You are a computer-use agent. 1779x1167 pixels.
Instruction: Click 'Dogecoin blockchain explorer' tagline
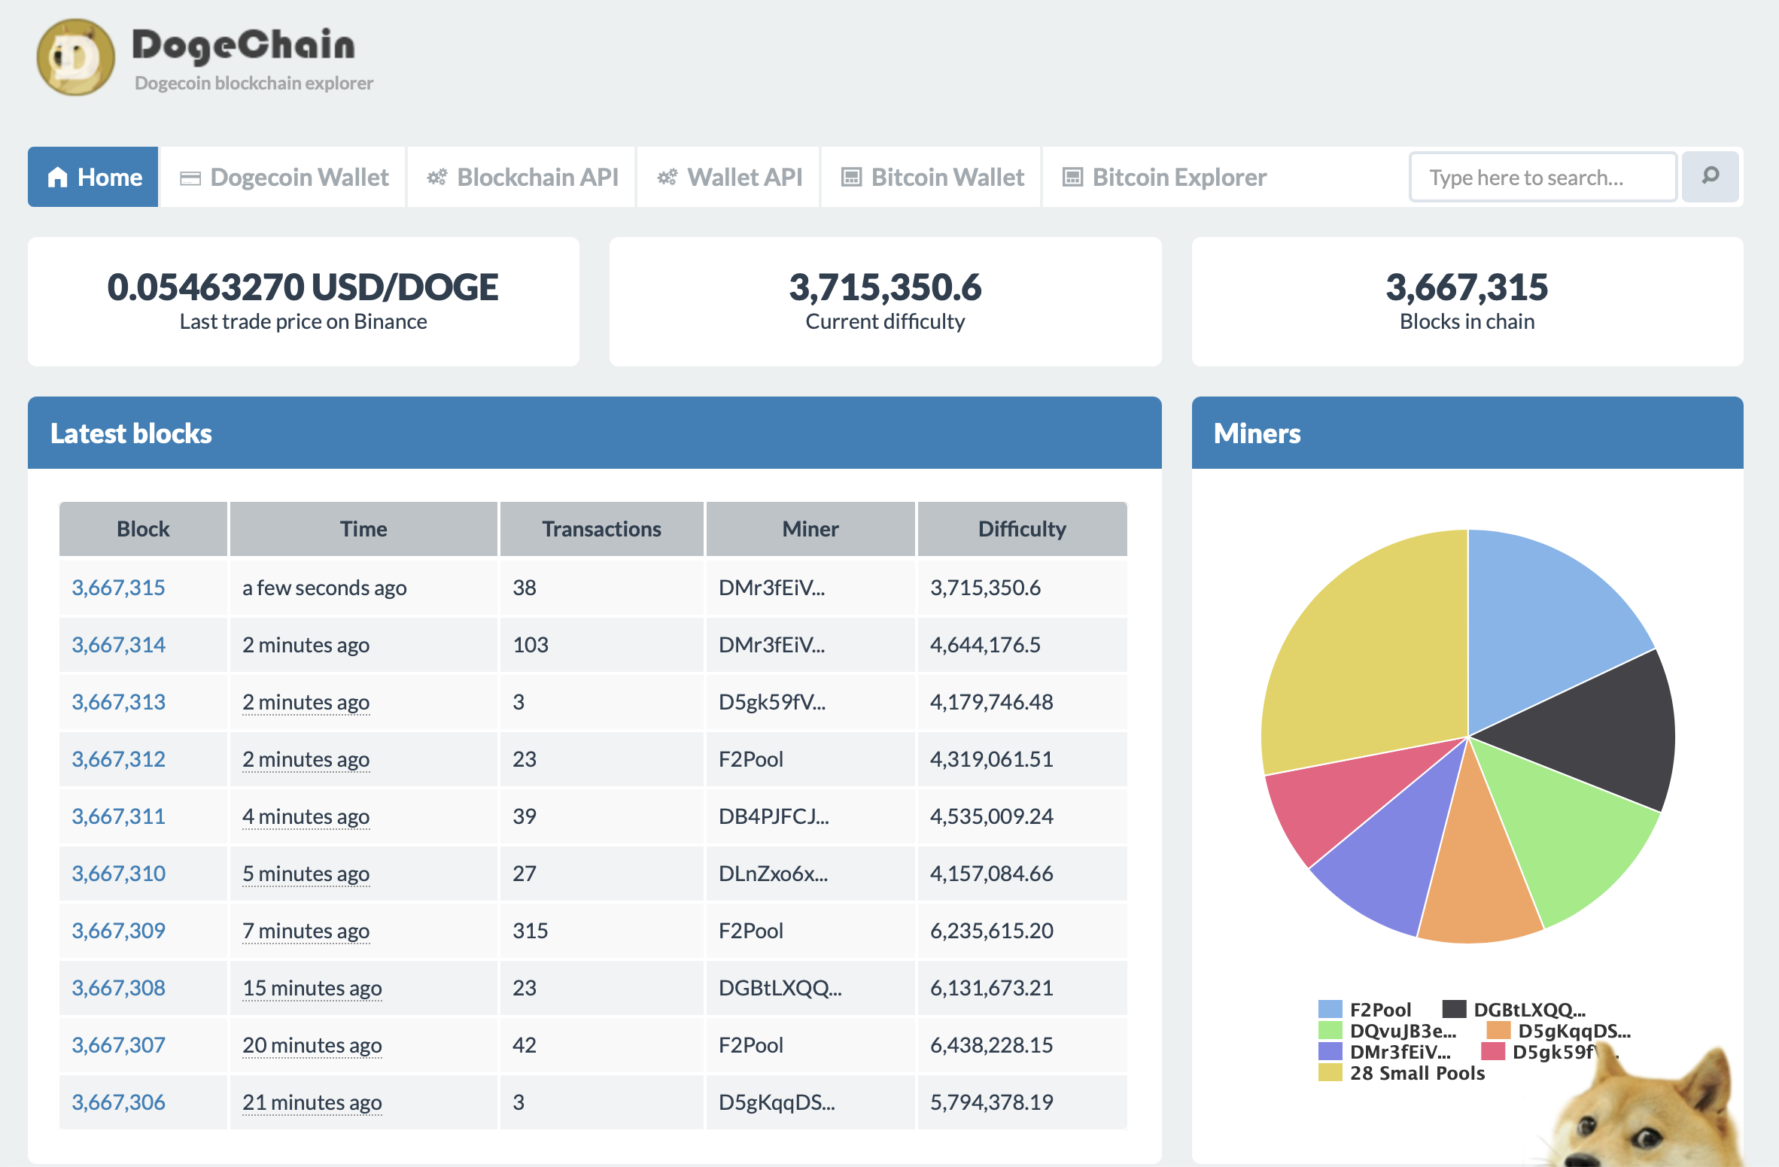[254, 83]
